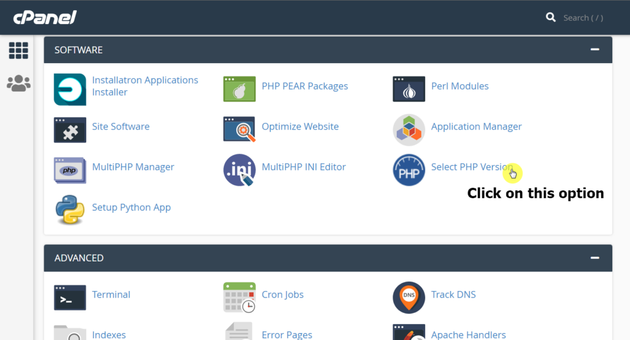The image size is (630, 340).
Task: Click the Track DNS pin icon
Action: 409,298
